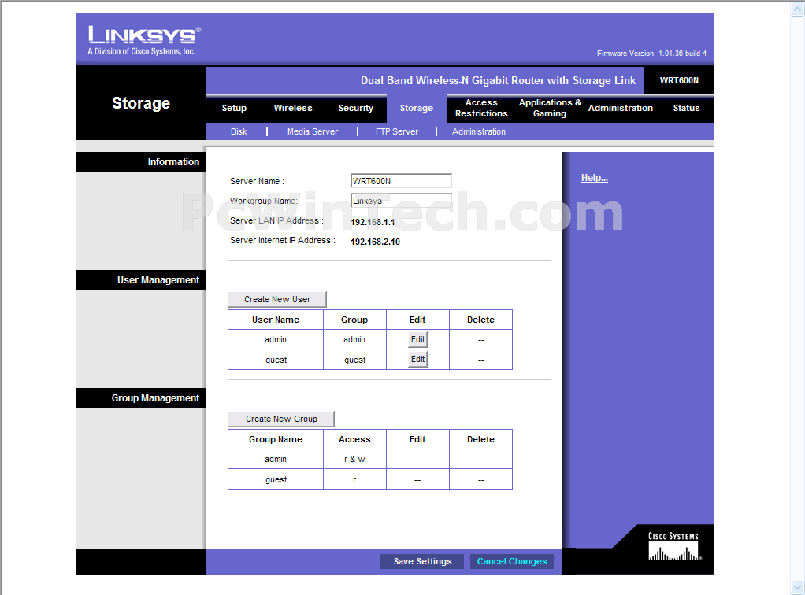
Task: Click the Access column header
Action: pyautogui.click(x=354, y=440)
